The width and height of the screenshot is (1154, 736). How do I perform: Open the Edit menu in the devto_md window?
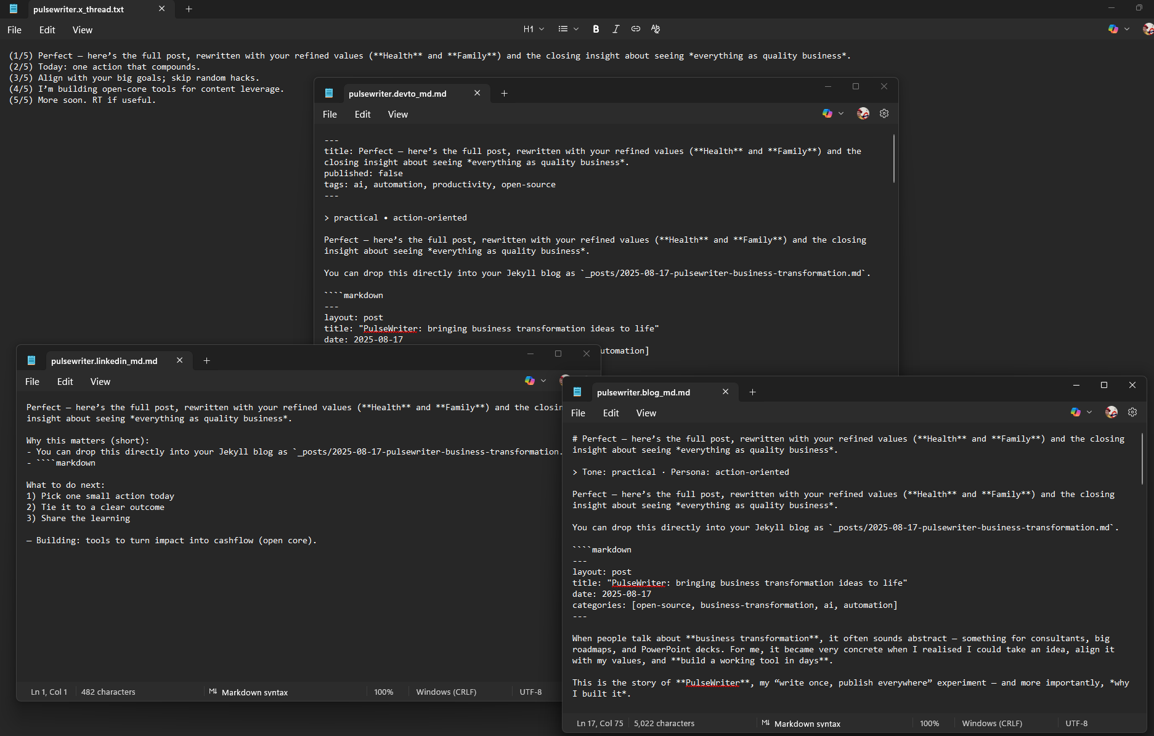click(x=362, y=115)
